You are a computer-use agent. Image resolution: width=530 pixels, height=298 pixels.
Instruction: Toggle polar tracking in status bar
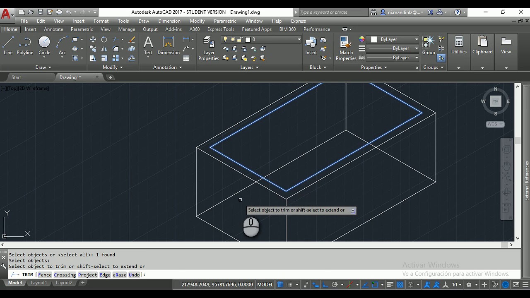pos(334,285)
